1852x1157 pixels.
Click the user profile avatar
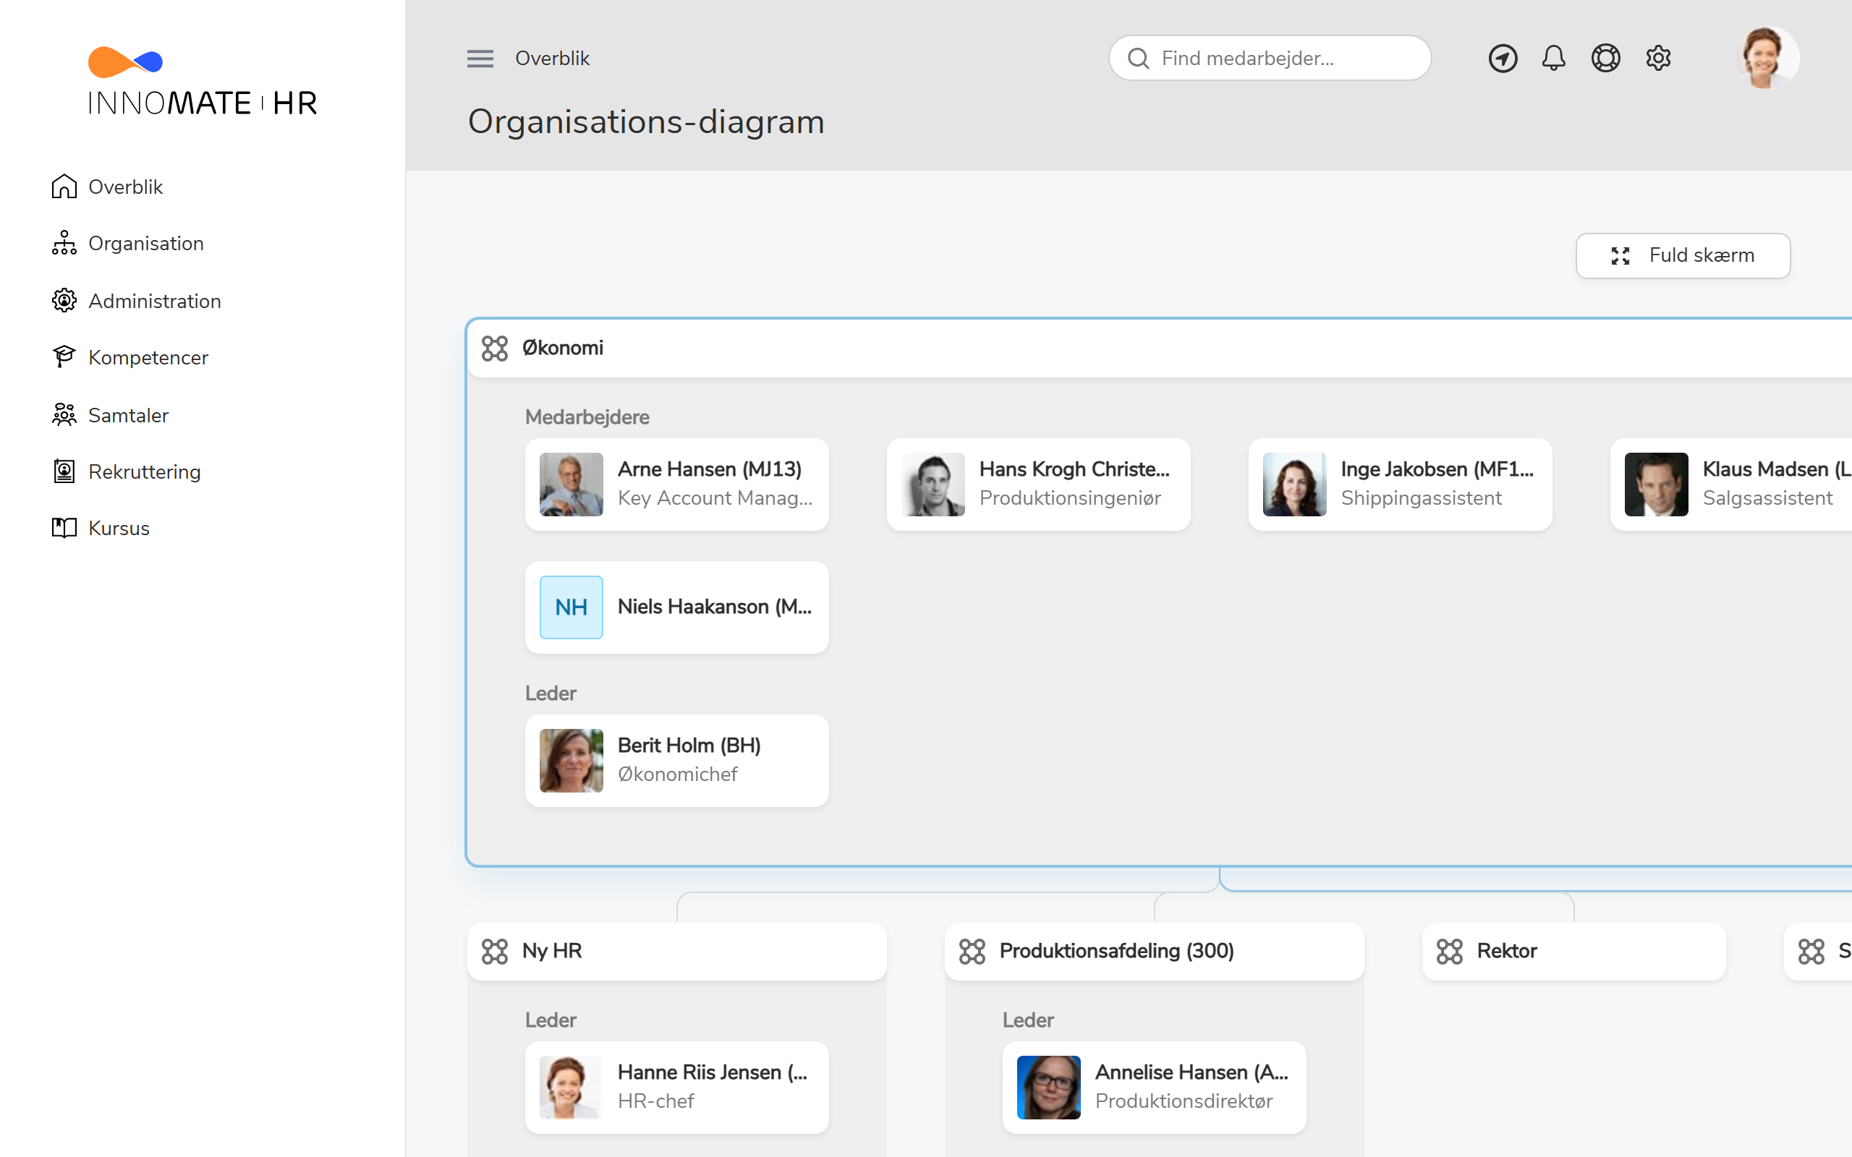tap(1767, 58)
